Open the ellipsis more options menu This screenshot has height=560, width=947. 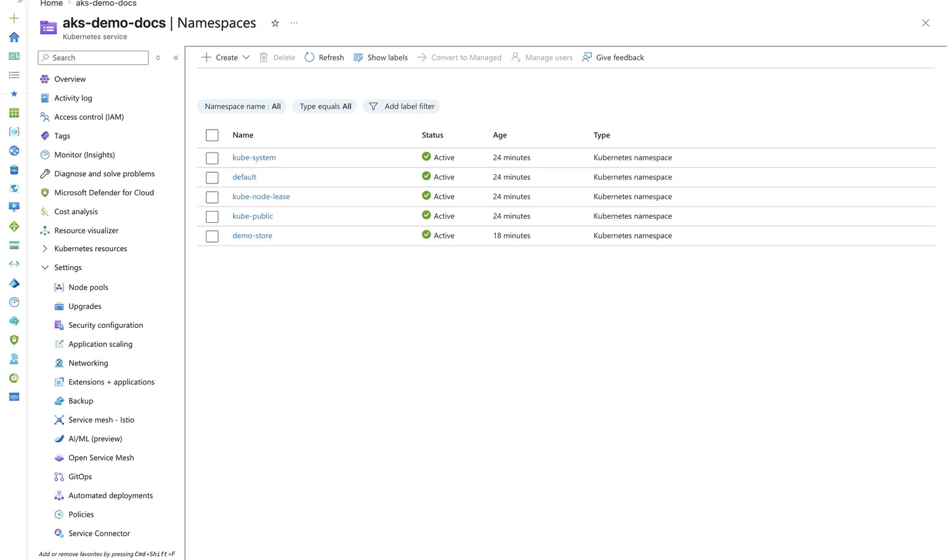click(294, 23)
